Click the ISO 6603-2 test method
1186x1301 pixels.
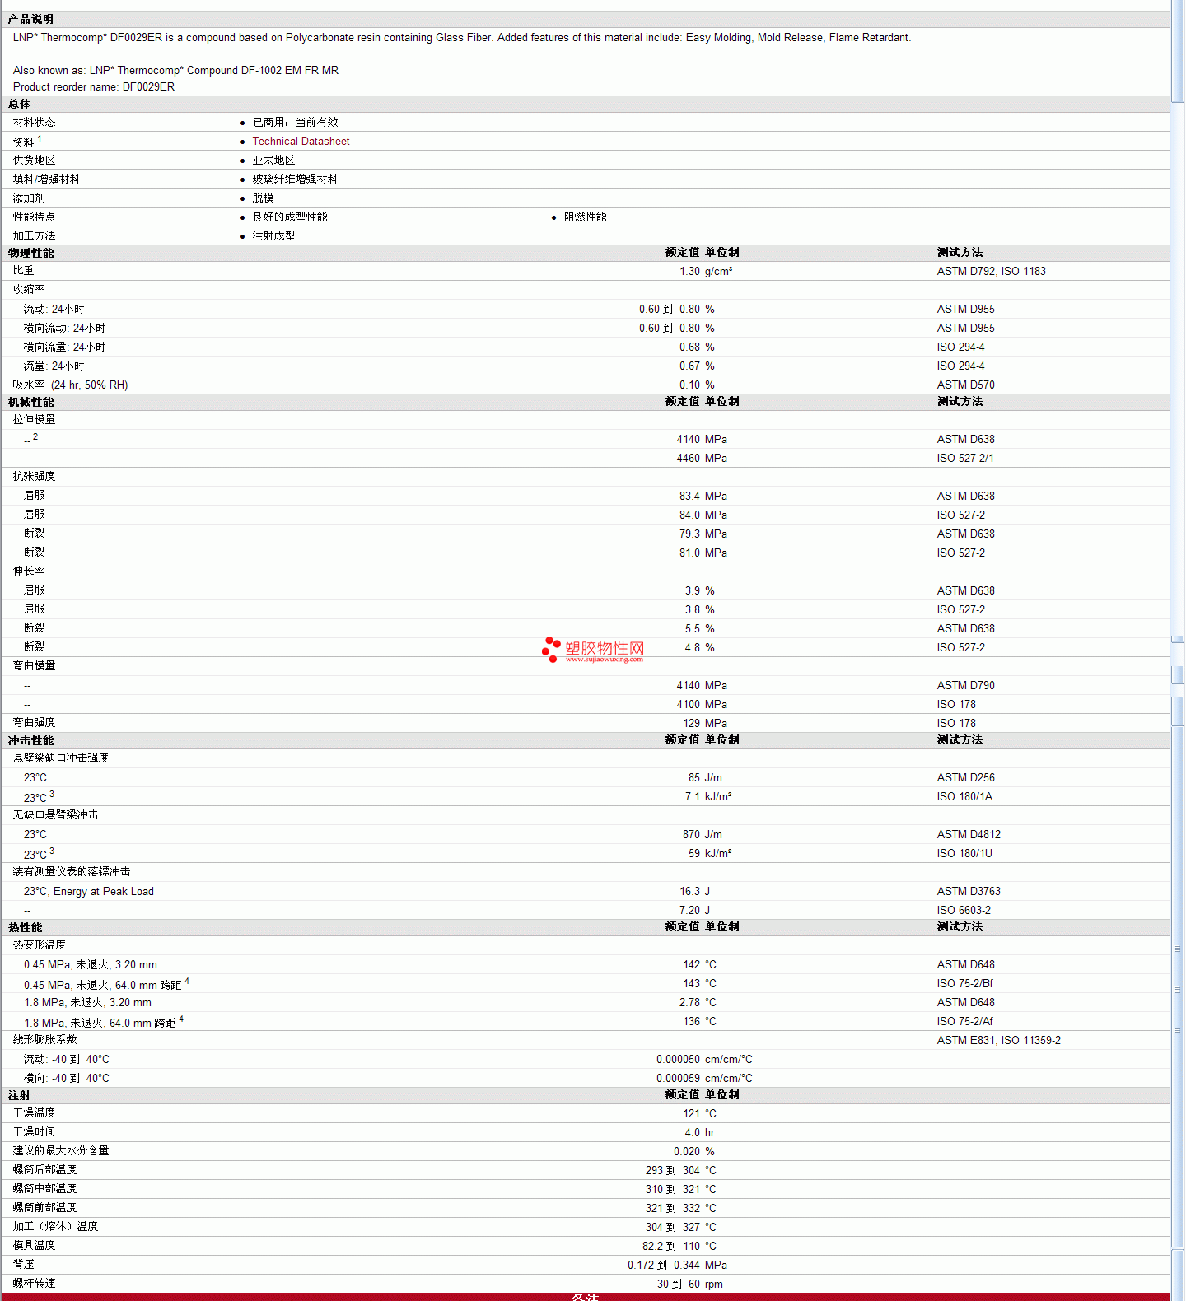964,910
